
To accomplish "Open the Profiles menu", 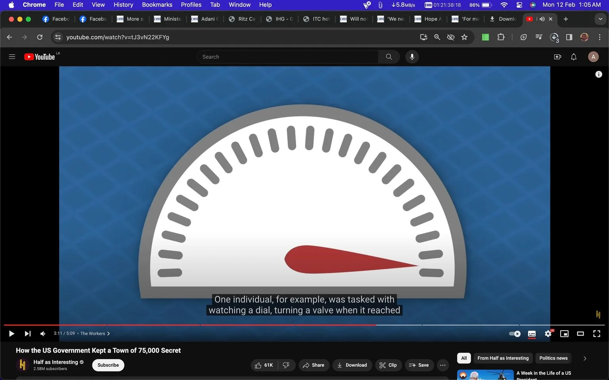I will point(191,5).
